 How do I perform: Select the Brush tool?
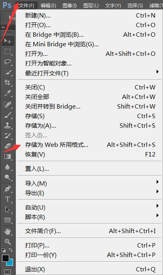(7, 115)
